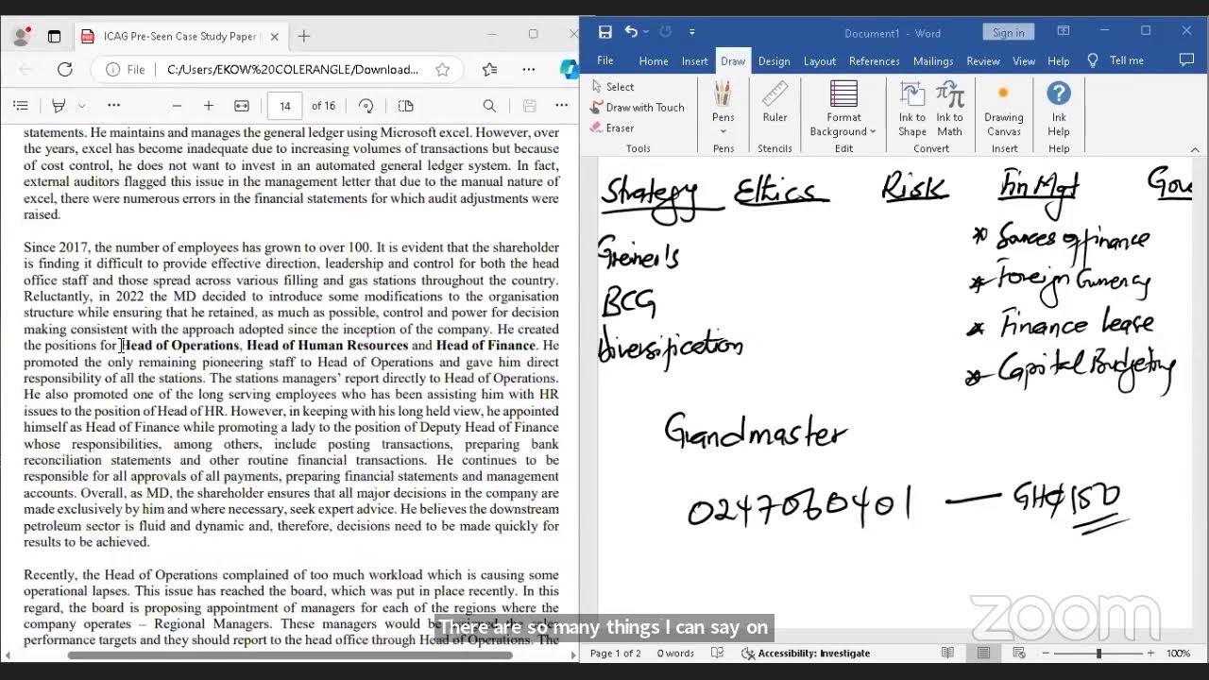Screen dimensions: 1209x680
Task: Switch to Web Layout view
Action: (x=1019, y=654)
